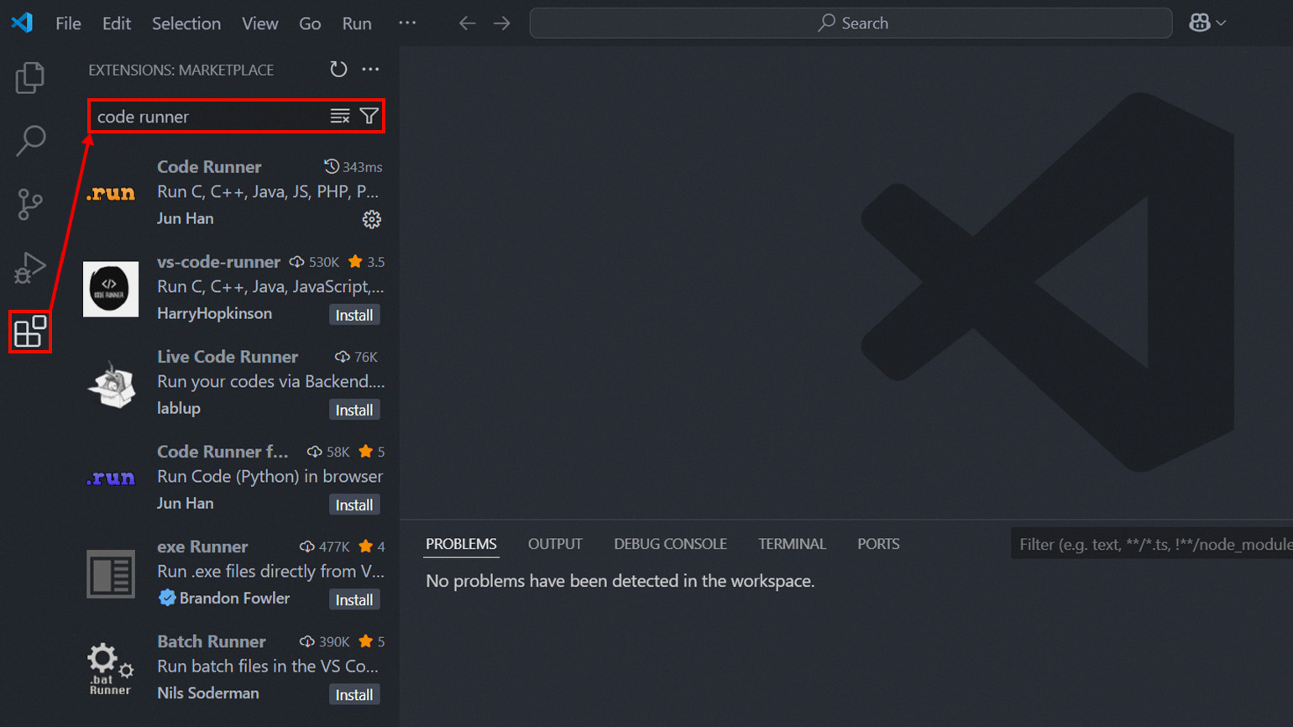The width and height of the screenshot is (1293, 727).
Task: Open the exe Runner extension entry
Action: 233,573
